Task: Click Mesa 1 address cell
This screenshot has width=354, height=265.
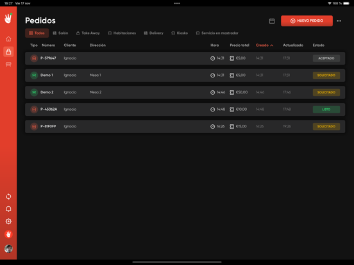Action: click(96, 76)
